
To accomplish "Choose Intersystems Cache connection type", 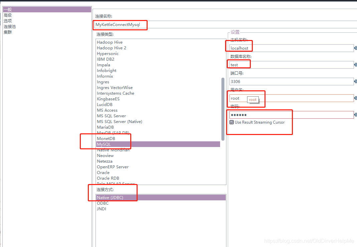I will click(116, 93).
